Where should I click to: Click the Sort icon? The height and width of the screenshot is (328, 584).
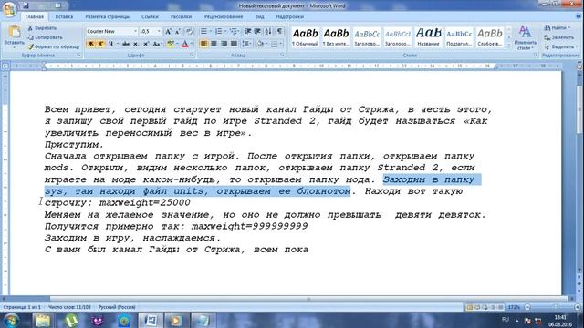tap(268, 31)
